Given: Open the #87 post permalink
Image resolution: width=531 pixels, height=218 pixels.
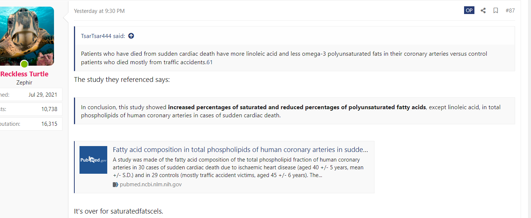Looking at the screenshot, I should (510, 11).
